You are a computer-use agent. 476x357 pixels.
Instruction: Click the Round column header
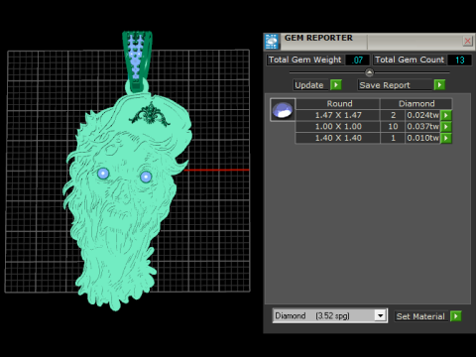(x=338, y=103)
